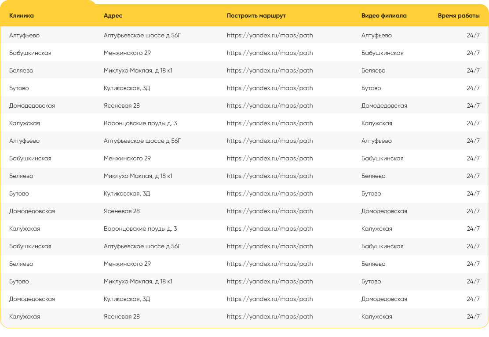Click the Клиника column header
This screenshot has height=337, width=489.
[x=22, y=15]
